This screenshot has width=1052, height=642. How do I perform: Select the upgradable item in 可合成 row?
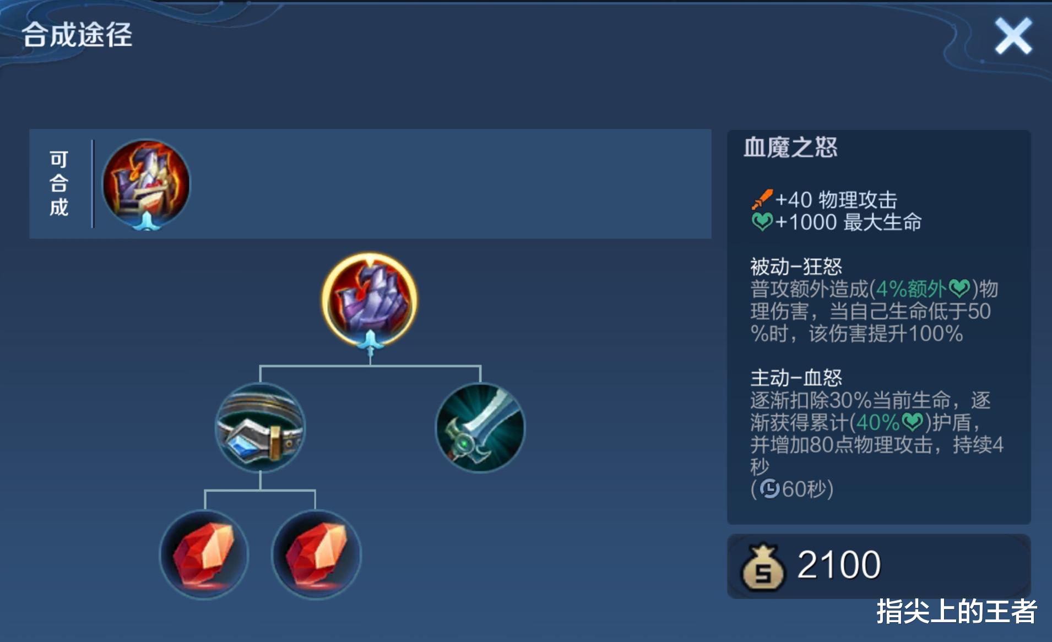[147, 184]
